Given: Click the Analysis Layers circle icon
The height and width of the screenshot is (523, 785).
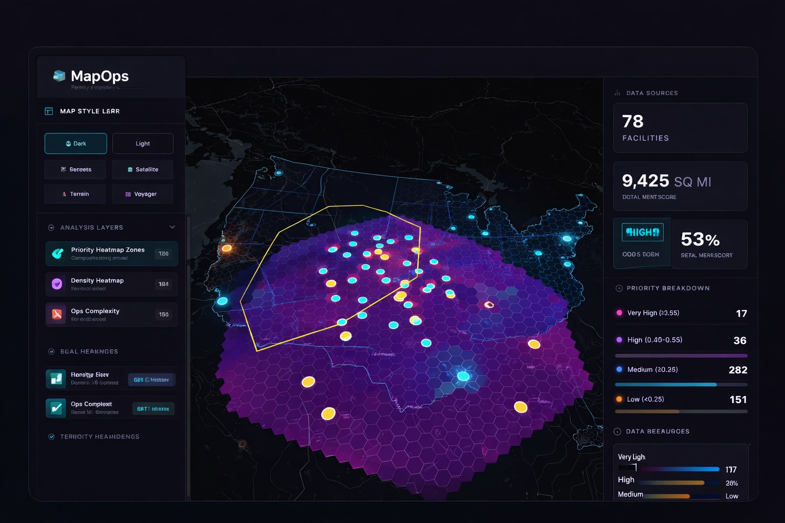Looking at the screenshot, I should (51, 227).
